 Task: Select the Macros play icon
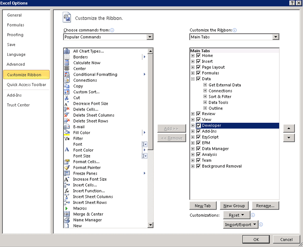point(67,208)
